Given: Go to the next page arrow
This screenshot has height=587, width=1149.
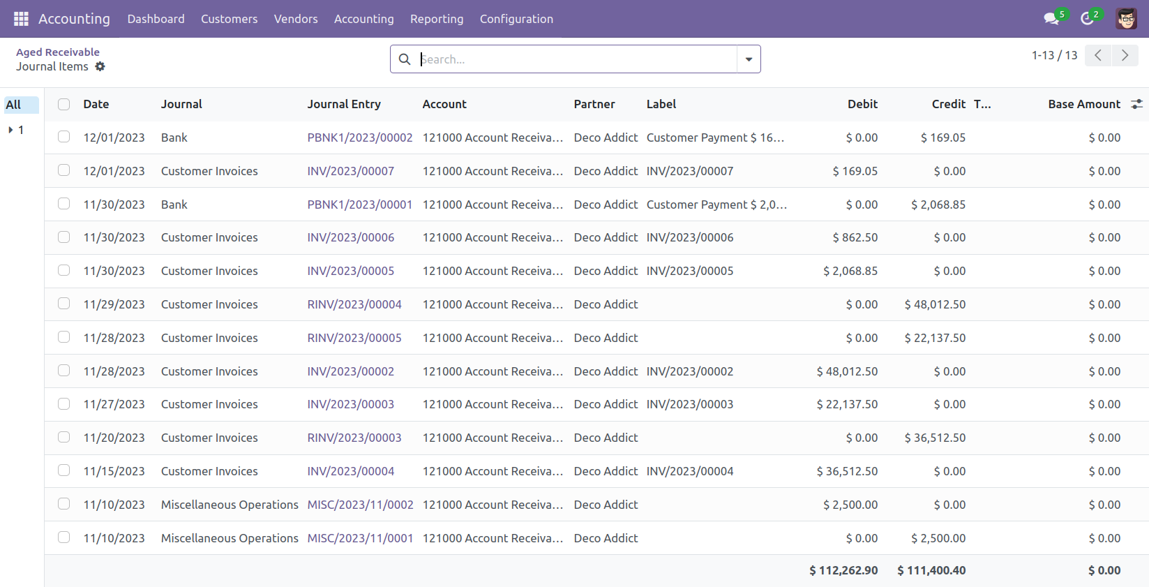Looking at the screenshot, I should 1125,55.
